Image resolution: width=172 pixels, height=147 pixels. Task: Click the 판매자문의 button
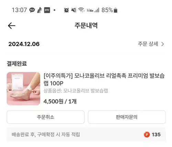click(x=127, y=117)
